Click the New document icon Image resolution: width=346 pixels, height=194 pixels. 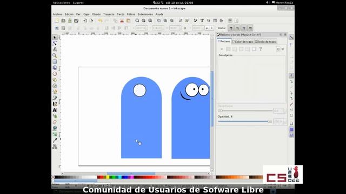point(57,20)
